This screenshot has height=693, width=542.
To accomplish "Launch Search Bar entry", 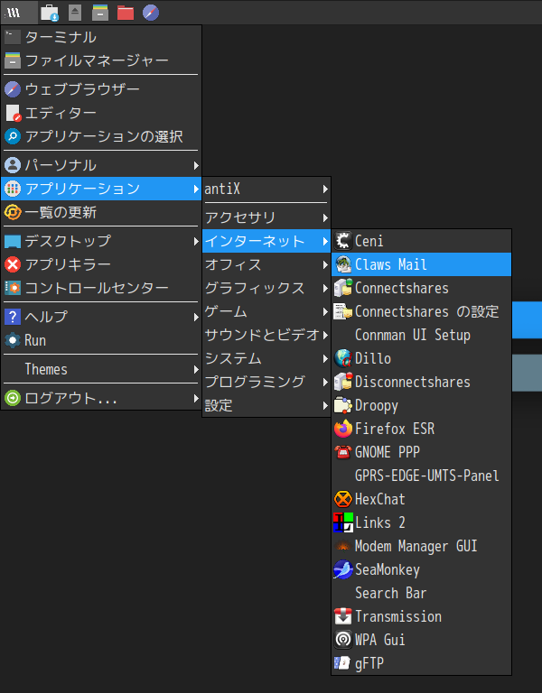I will [421, 593].
